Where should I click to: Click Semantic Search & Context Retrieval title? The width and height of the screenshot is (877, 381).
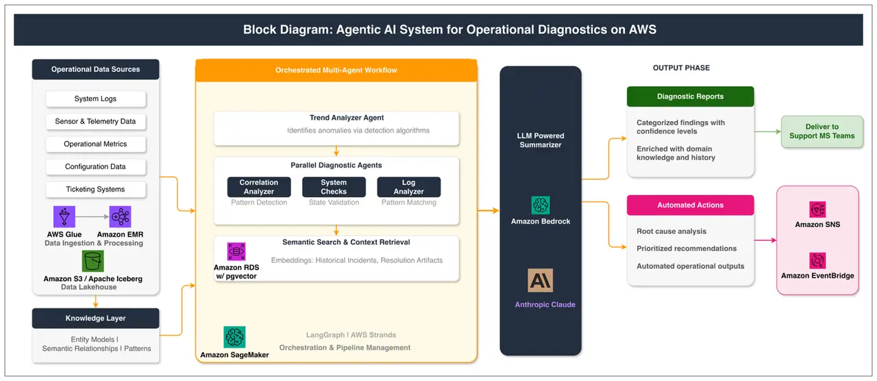pos(346,242)
